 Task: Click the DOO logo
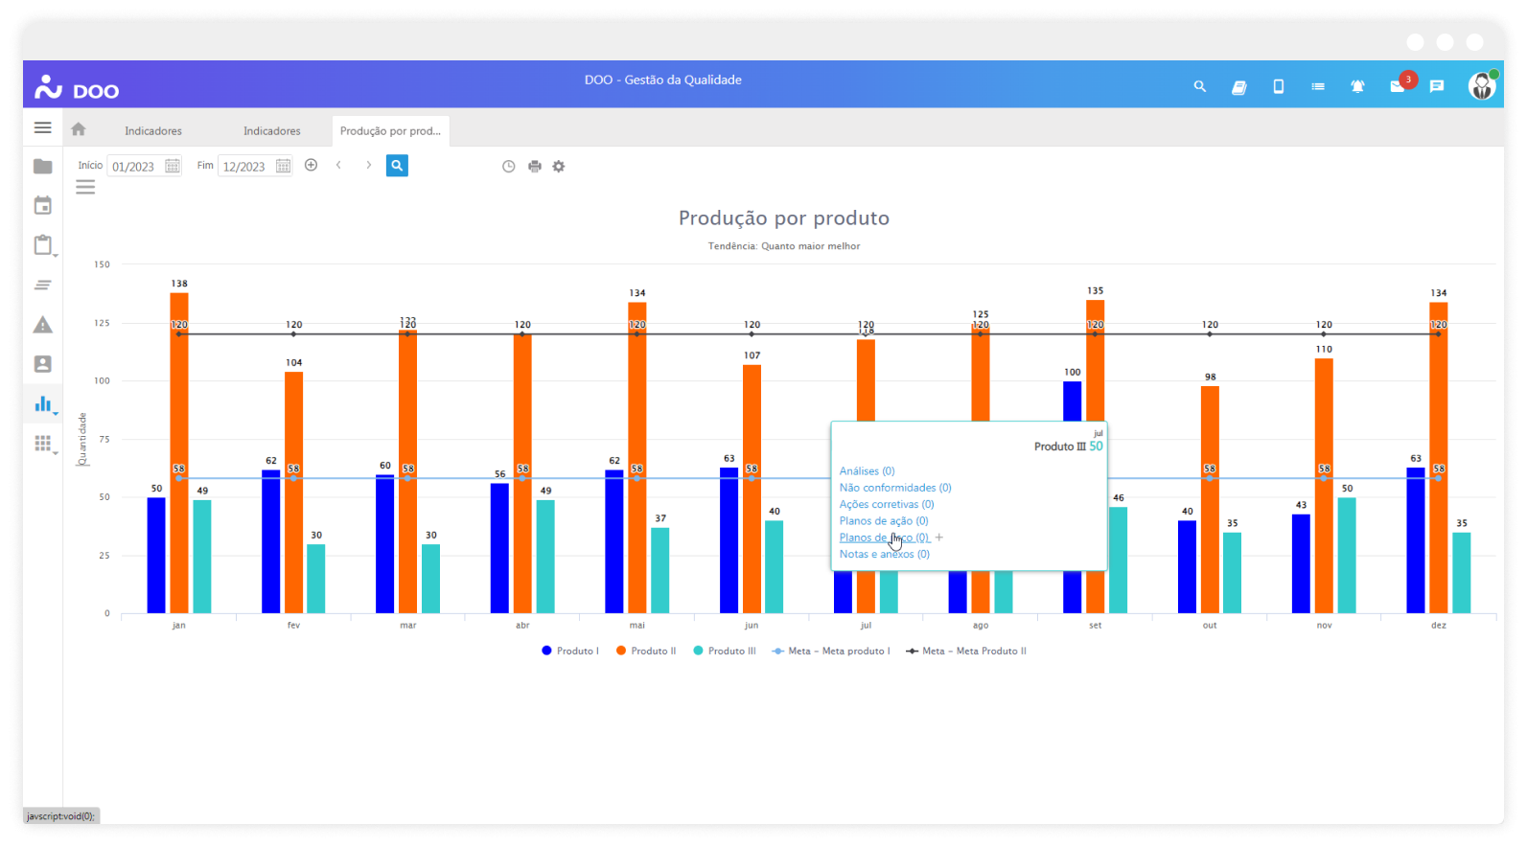point(77,88)
